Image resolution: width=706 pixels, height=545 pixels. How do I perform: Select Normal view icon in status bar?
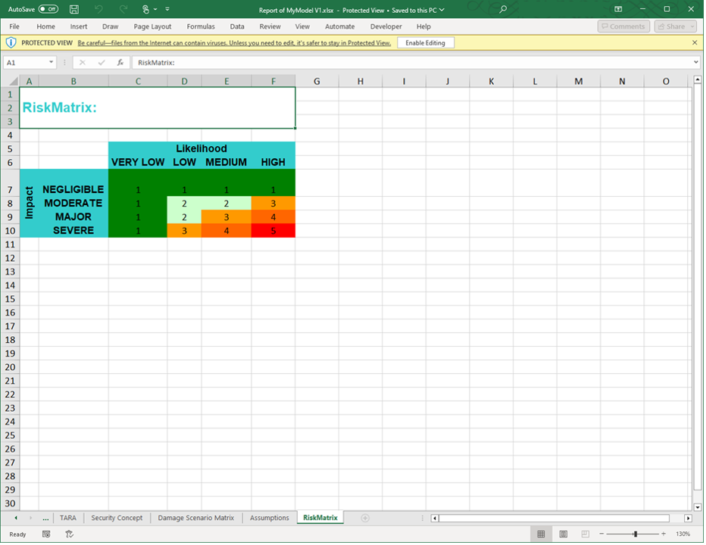(541, 534)
